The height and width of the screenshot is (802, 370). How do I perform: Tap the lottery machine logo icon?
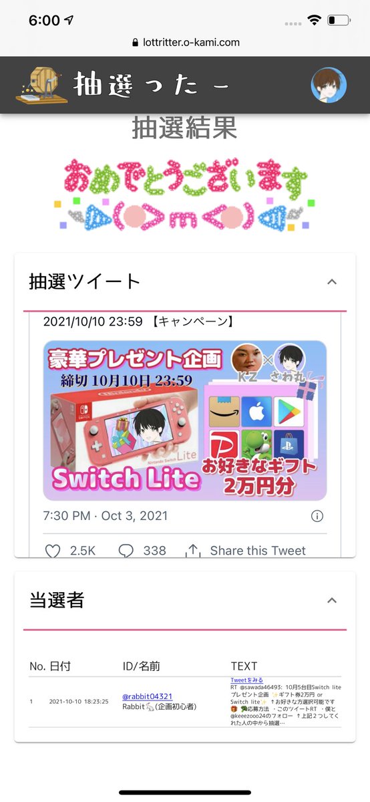point(41,86)
